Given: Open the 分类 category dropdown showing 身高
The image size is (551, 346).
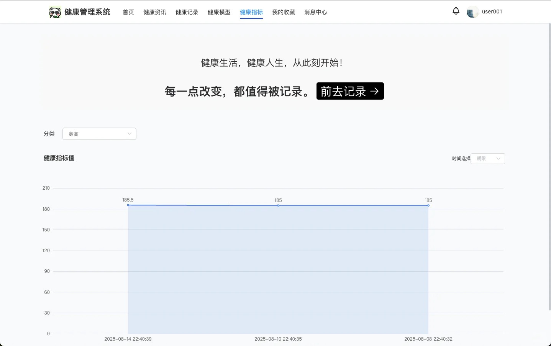Looking at the screenshot, I should point(99,134).
